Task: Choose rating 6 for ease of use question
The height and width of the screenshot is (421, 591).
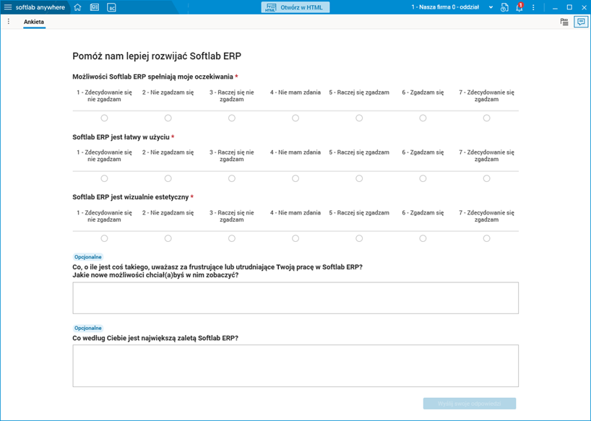Action: point(423,178)
